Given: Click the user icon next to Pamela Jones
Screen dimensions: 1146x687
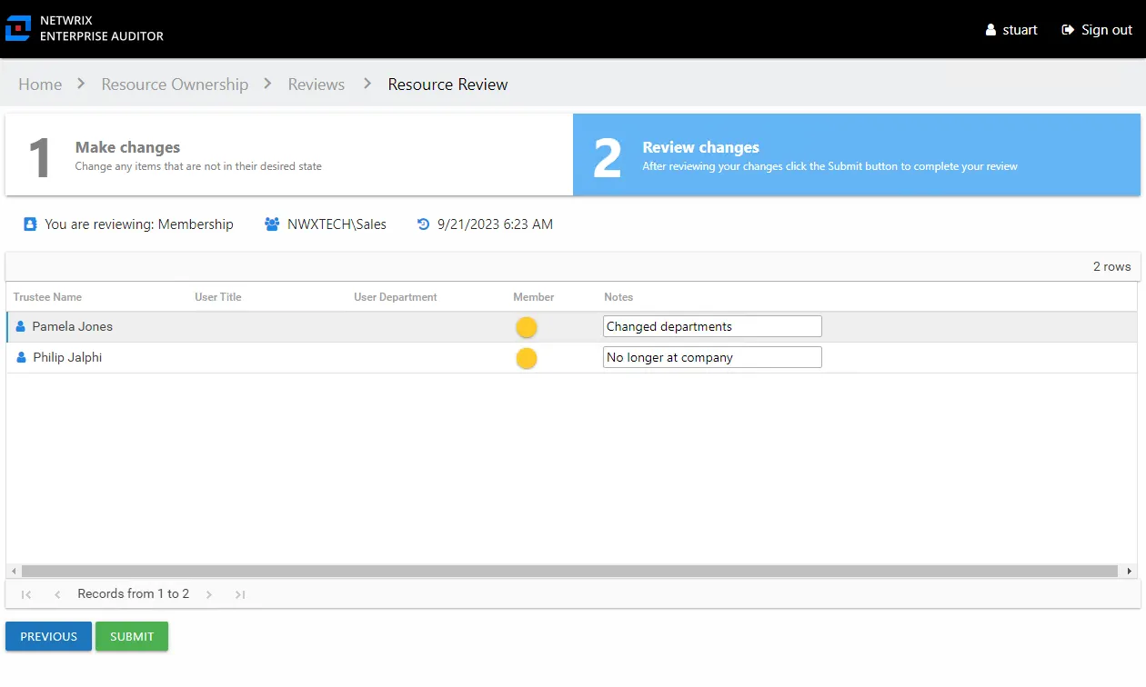Looking at the screenshot, I should pyautogui.click(x=21, y=326).
